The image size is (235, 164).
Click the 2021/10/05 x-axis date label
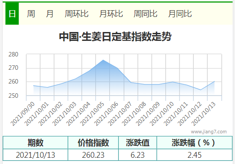coord(92,114)
